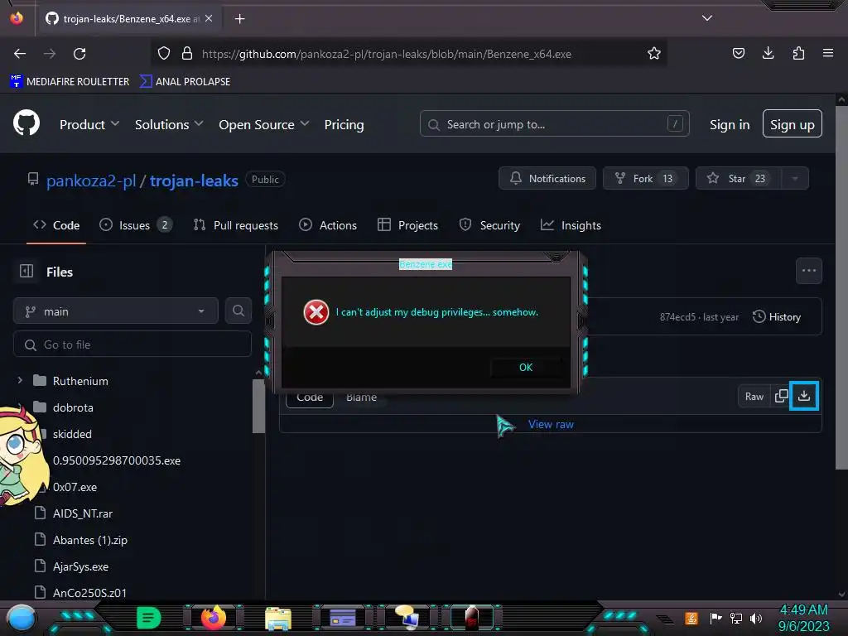Open the Firefox hamburger menu
The width and height of the screenshot is (848, 636).
(828, 53)
